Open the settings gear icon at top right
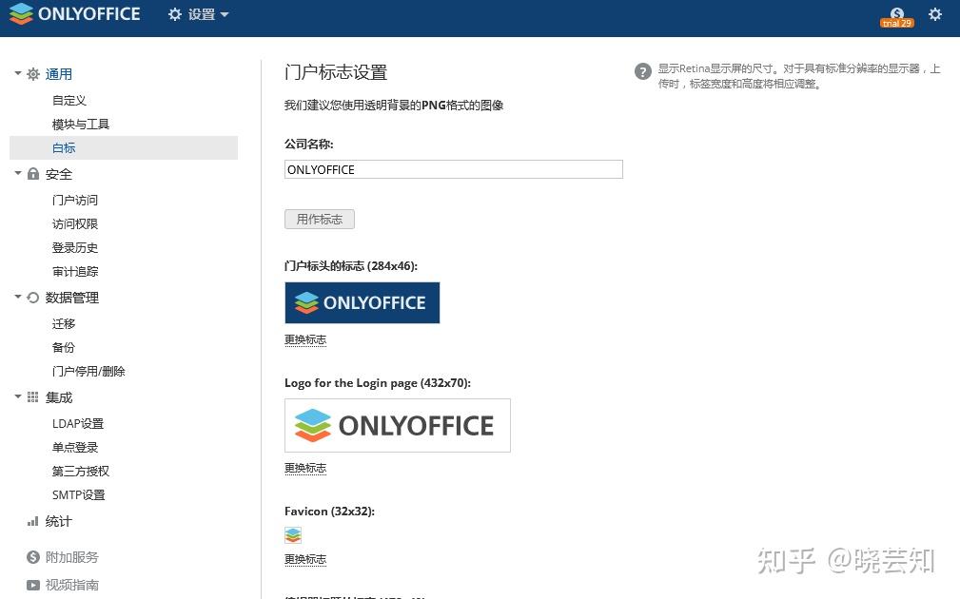The image size is (960, 599). [935, 14]
